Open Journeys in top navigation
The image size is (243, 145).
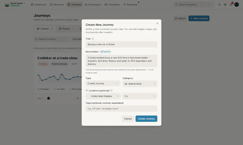pyautogui.click(x=74, y=5)
